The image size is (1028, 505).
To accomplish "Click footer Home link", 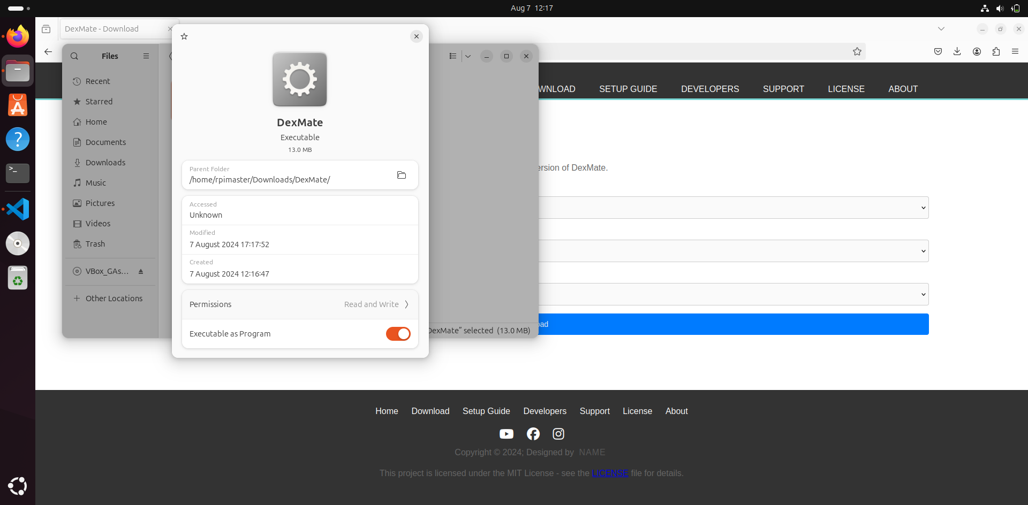I will tap(387, 411).
